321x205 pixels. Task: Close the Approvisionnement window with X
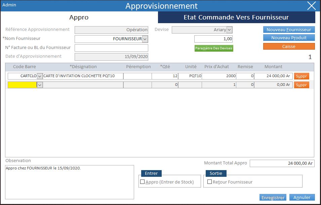click(x=311, y=6)
